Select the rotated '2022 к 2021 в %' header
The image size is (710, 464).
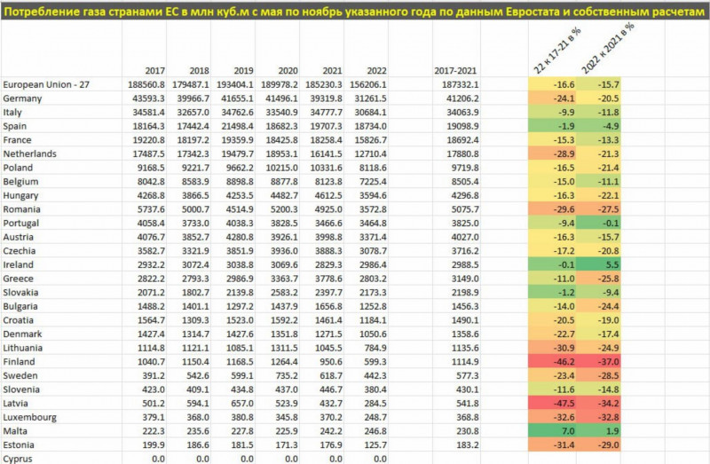pyautogui.click(x=608, y=48)
